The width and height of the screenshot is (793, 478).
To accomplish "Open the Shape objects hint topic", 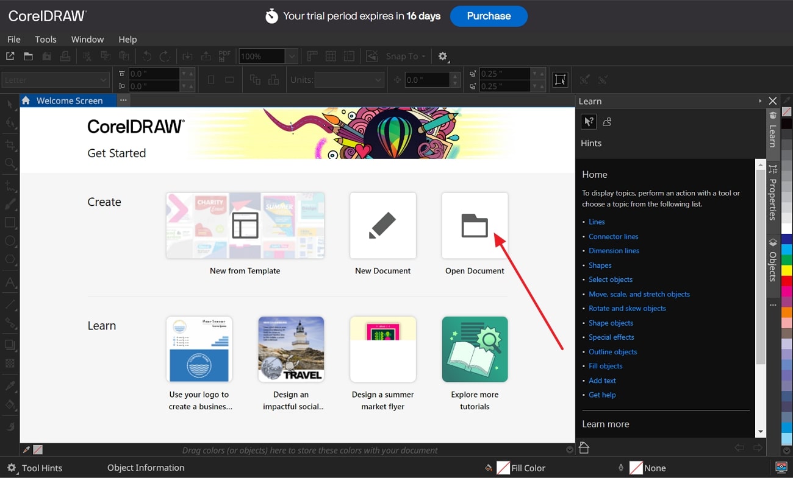I will coord(611,323).
